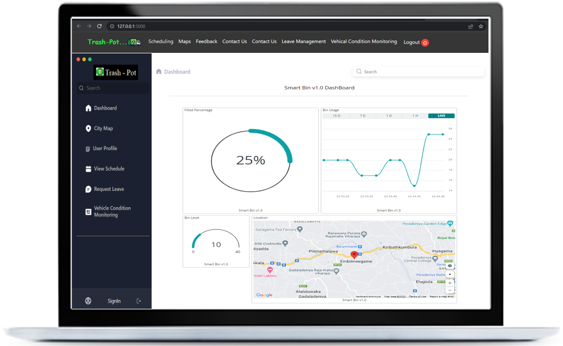Click the SignIn text in sidebar footer
This screenshot has width=563, height=346.
click(114, 301)
